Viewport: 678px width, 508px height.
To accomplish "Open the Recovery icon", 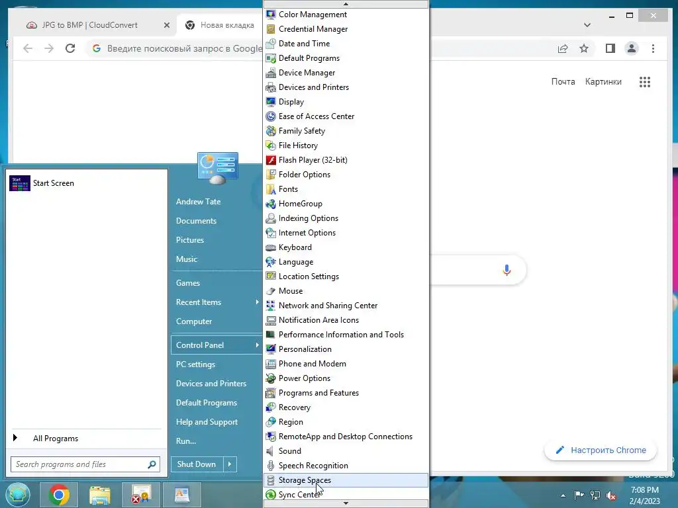I will [271, 407].
